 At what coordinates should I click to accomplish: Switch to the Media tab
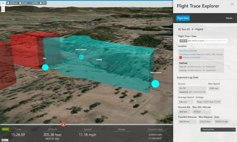[229, 18]
